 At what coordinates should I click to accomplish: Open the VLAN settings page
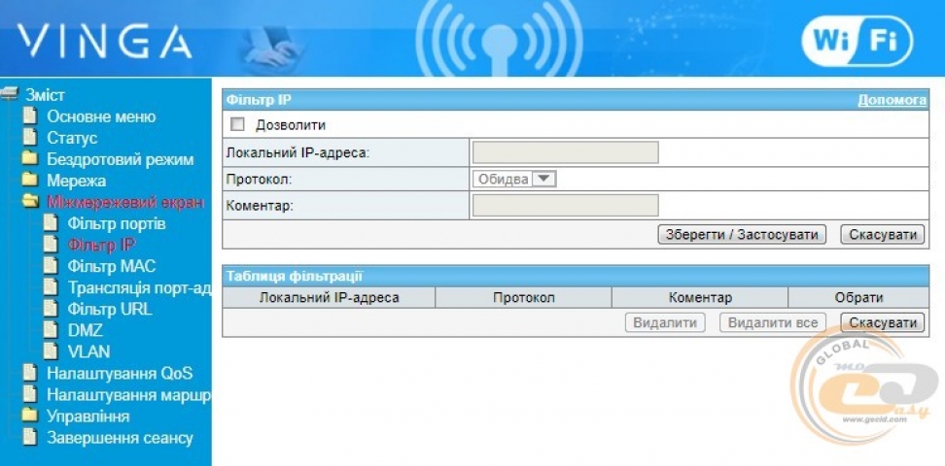(88, 351)
